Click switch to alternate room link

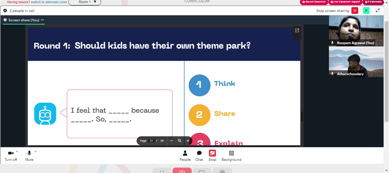point(49,2)
